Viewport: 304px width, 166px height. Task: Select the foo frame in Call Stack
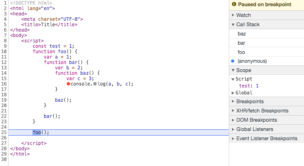267,52
